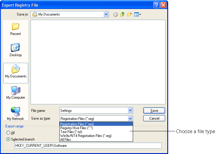Expand the Save in location dropdown
220x154 pixels.
tap(106, 14)
